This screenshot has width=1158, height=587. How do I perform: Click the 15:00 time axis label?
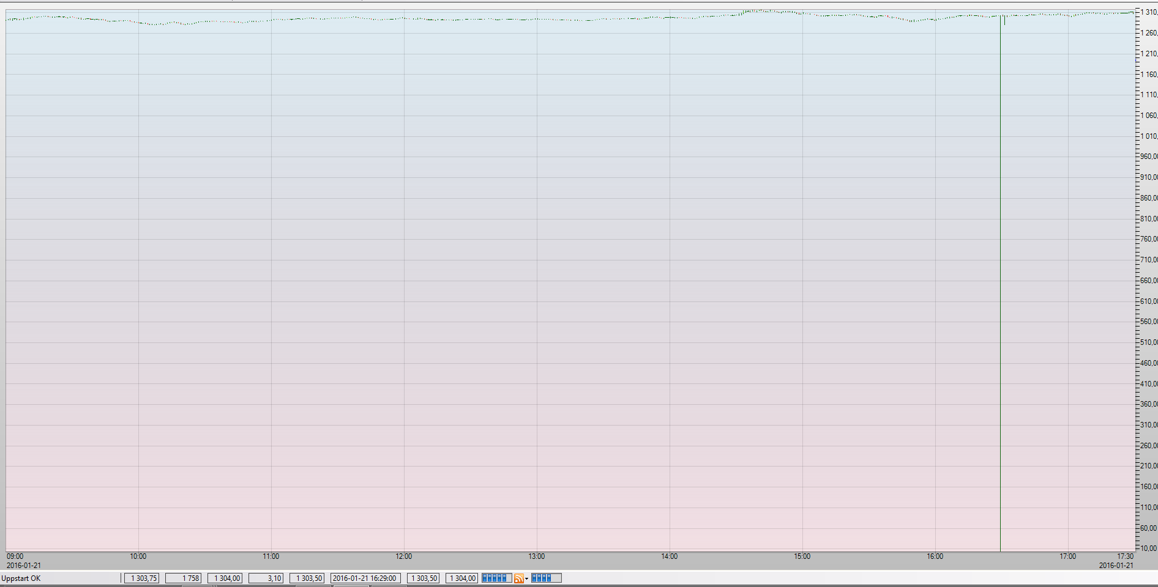pyautogui.click(x=802, y=556)
